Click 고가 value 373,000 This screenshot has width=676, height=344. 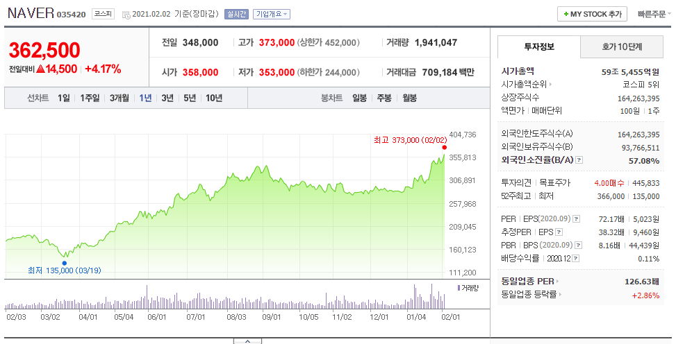click(x=277, y=42)
